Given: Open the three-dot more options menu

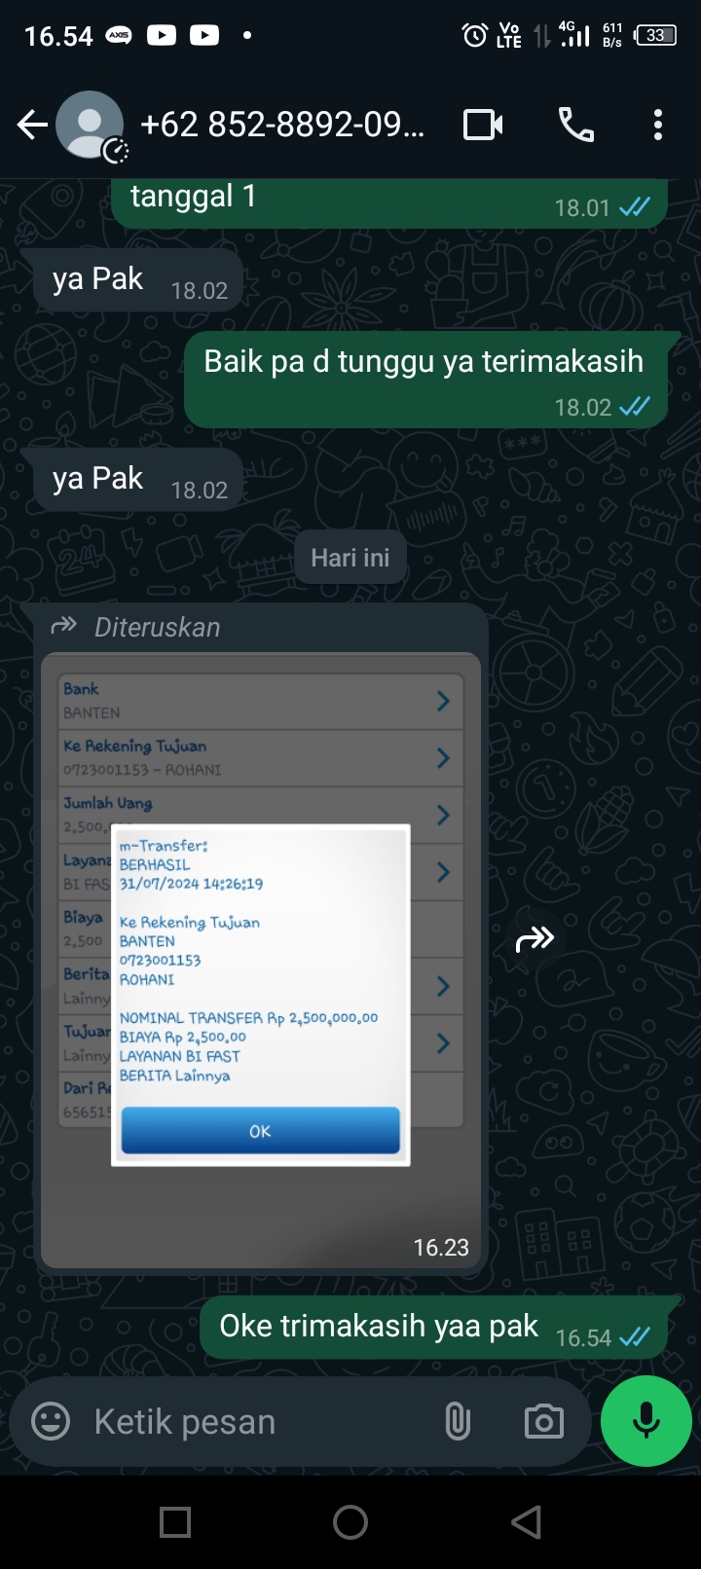Looking at the screenshot, I should click(x=658, y=125).
